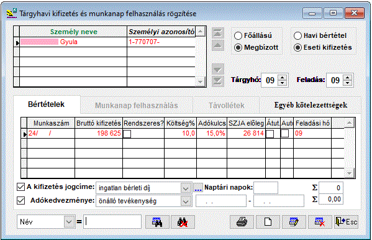
Task: Click the Munkaszám column header
Action: [51, 123]
